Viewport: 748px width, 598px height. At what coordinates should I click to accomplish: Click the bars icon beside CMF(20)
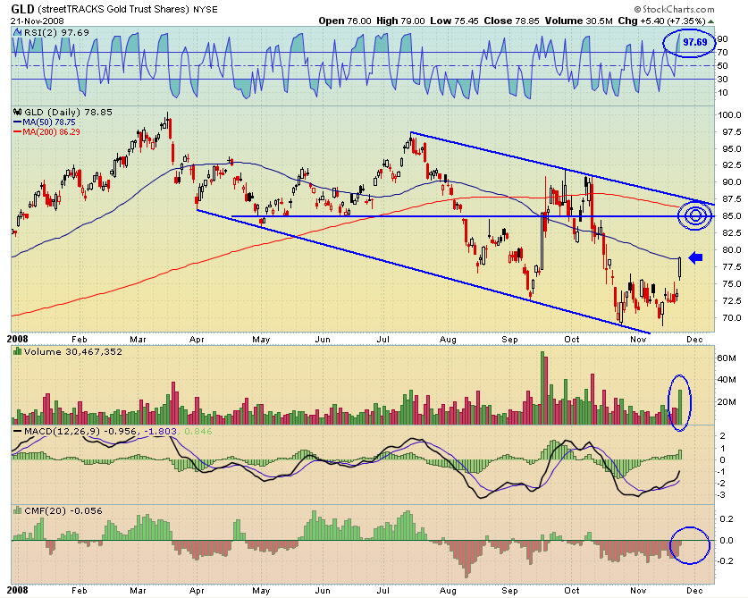[18, 510]
